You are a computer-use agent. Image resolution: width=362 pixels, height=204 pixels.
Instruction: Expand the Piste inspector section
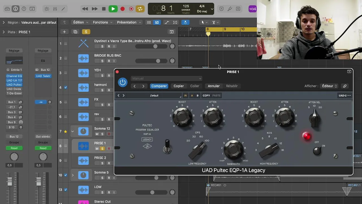point(4,32)
